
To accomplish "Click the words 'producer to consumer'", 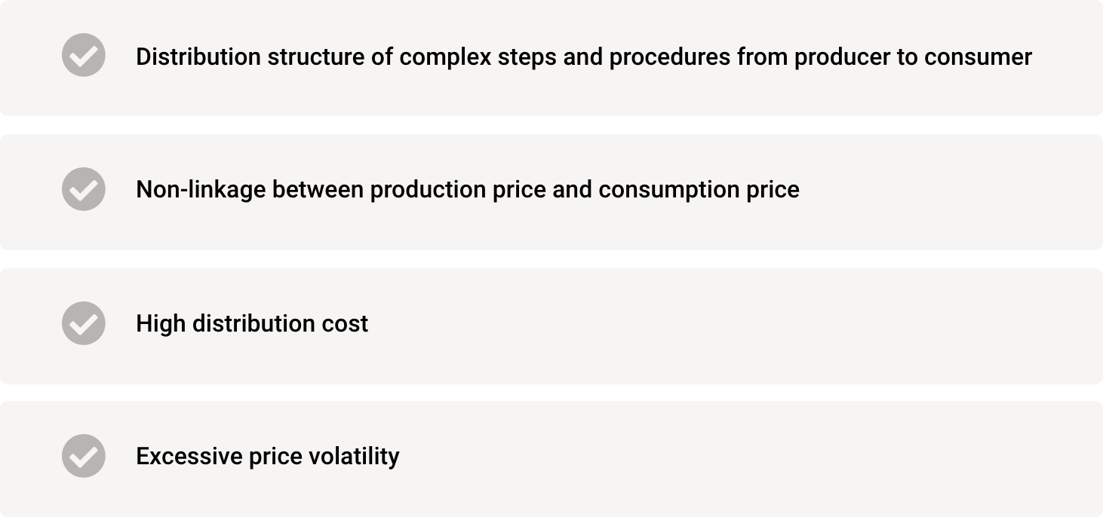I will tap(913, 57).
